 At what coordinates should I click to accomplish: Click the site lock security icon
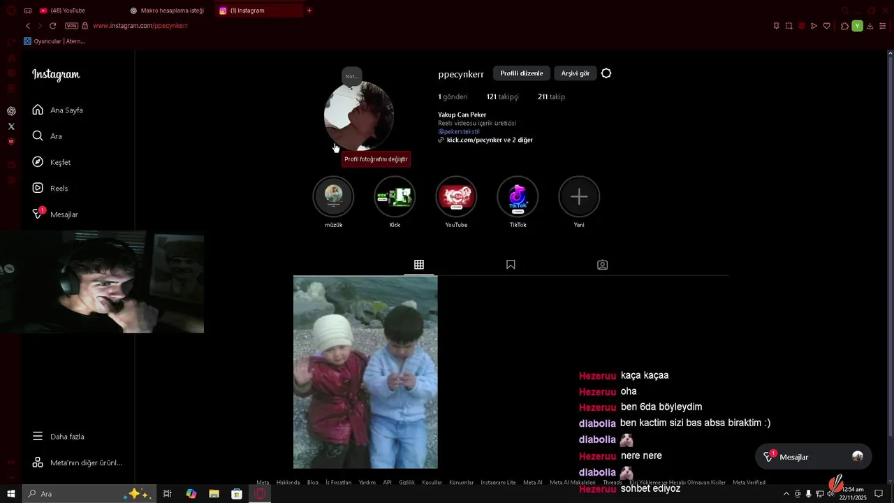click(85, 26)
